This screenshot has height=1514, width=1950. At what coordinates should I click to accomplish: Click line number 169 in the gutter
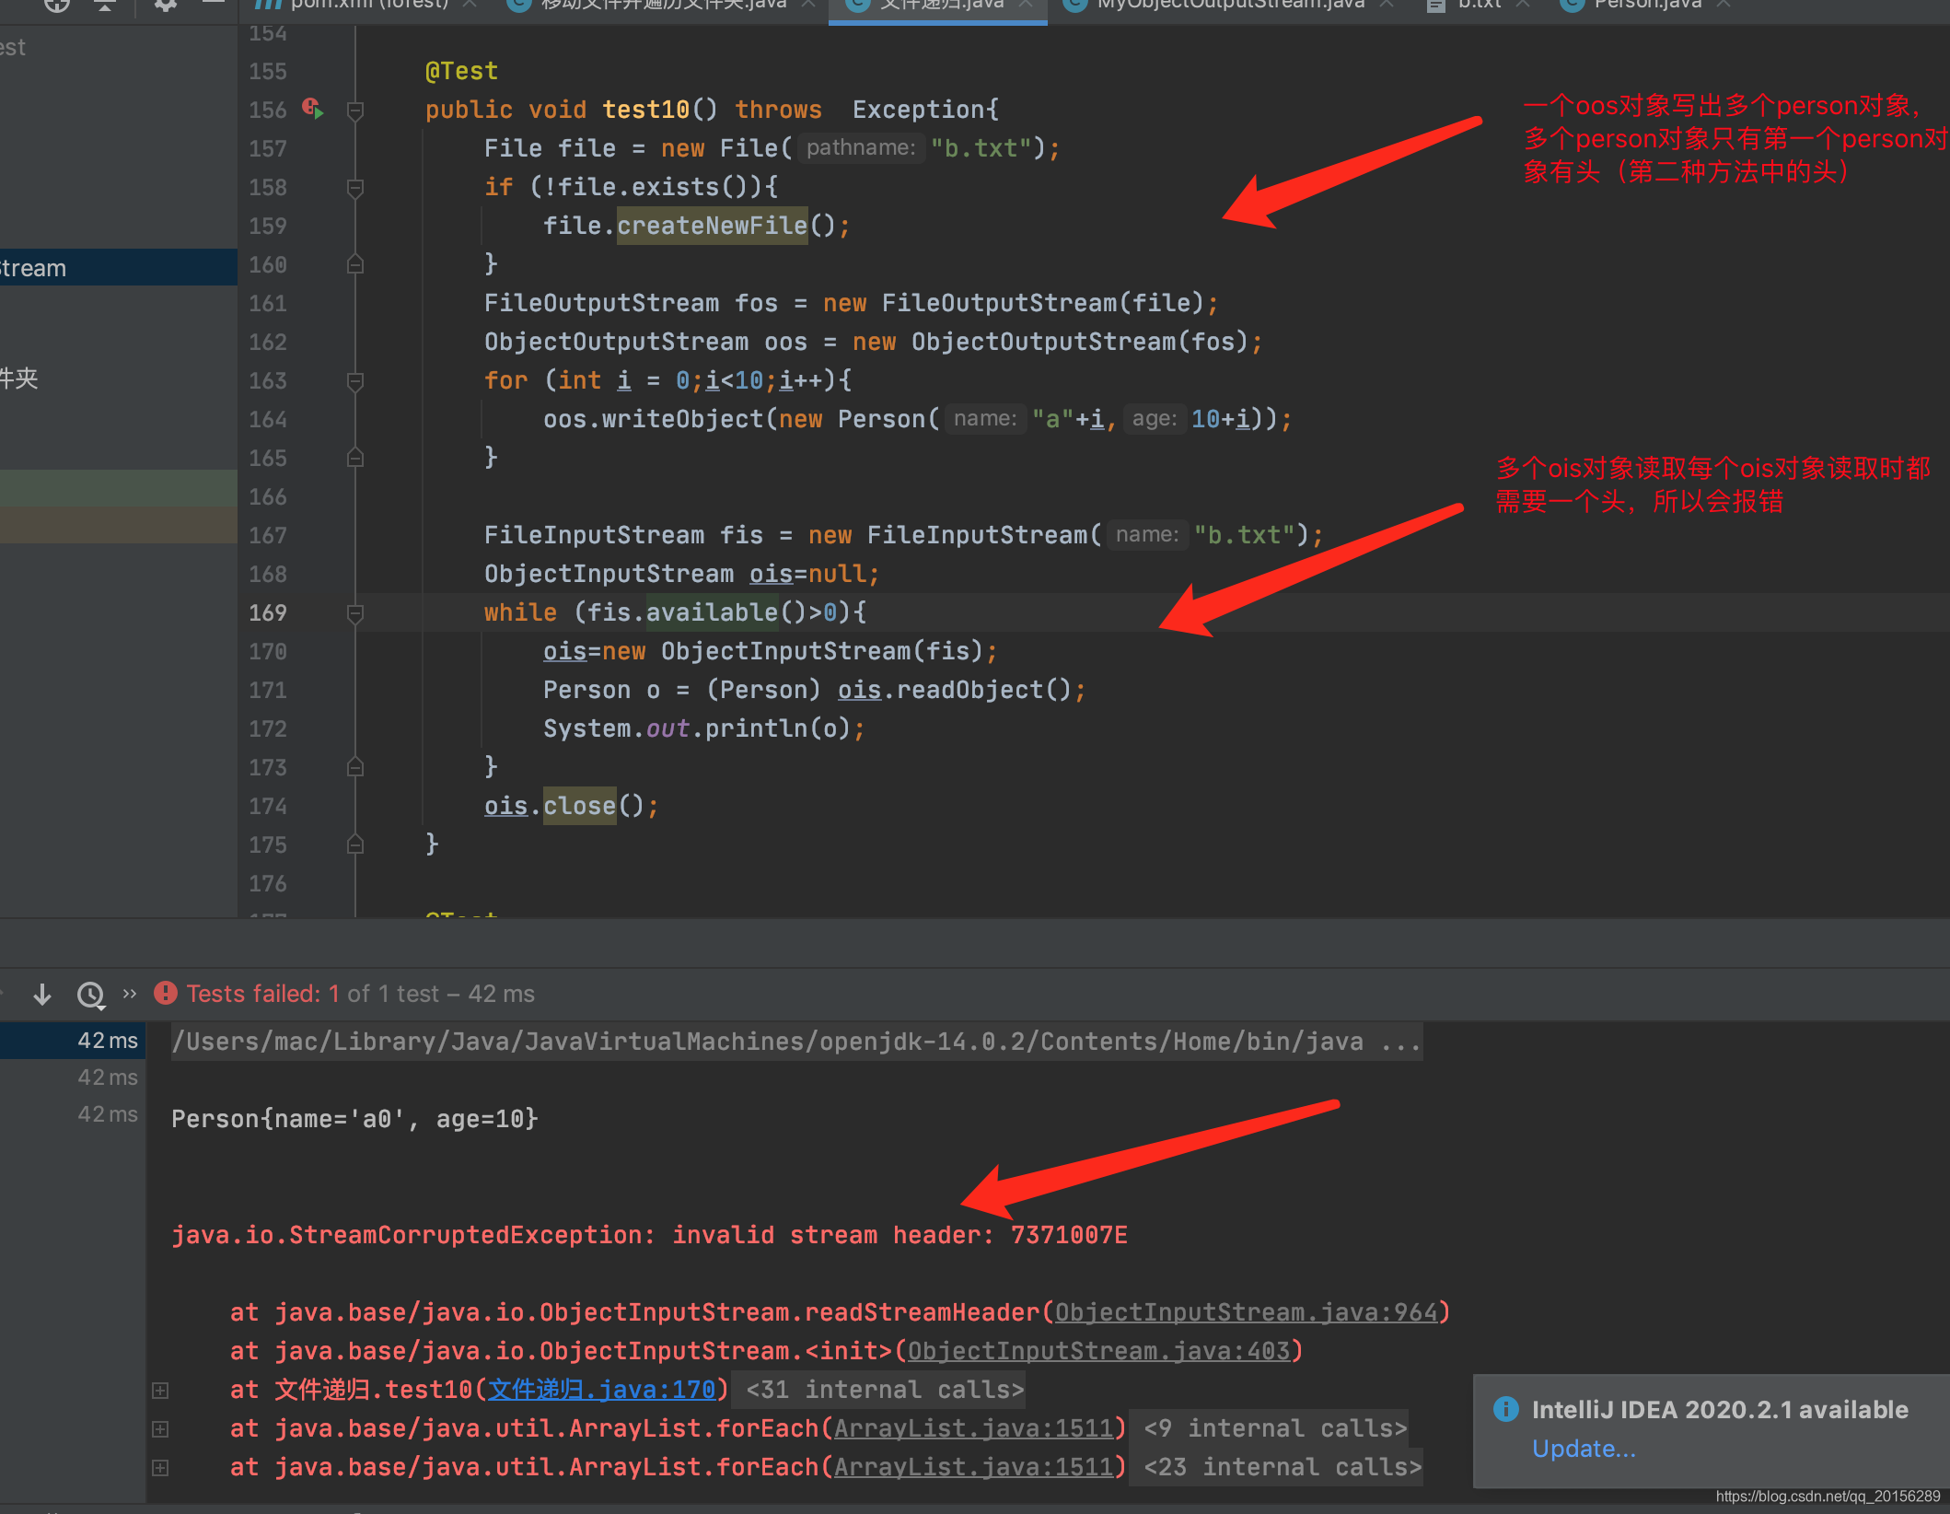[x=268, y=613]
